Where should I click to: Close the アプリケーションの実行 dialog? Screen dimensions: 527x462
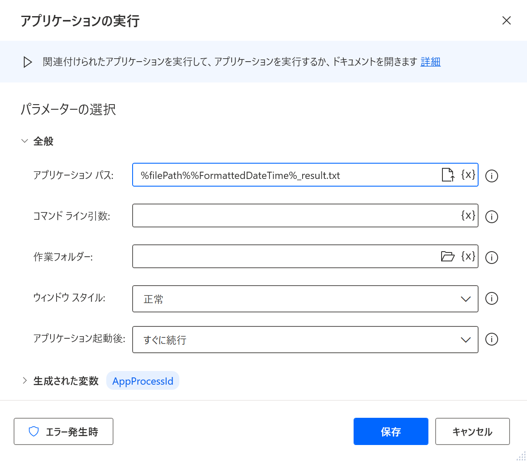(507, 20)
